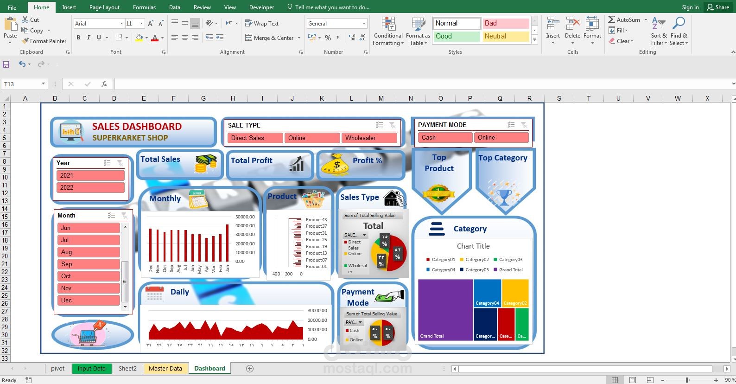Select year 2022 in Year slicer
Viewport: 736px width, 384px height.
coord(90,187)
